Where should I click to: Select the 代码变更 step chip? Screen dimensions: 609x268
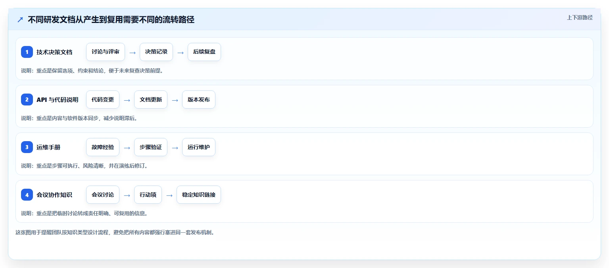pos(103,100)
